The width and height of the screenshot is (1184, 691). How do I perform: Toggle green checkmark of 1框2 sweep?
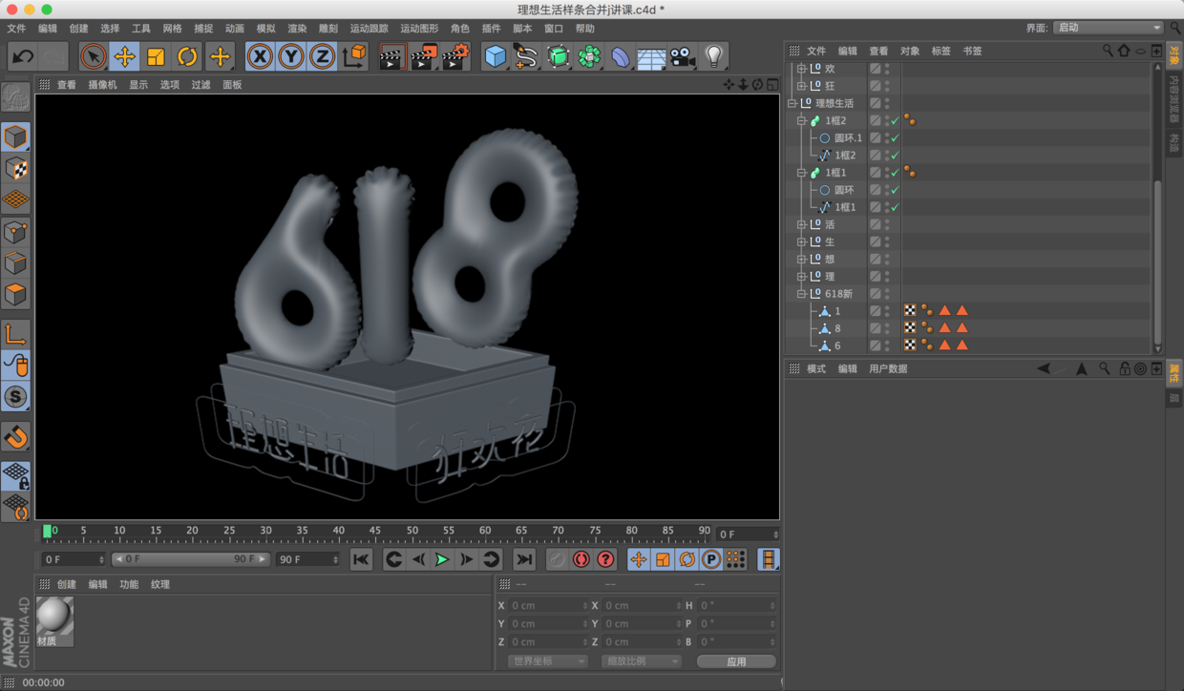coord(895,121)
